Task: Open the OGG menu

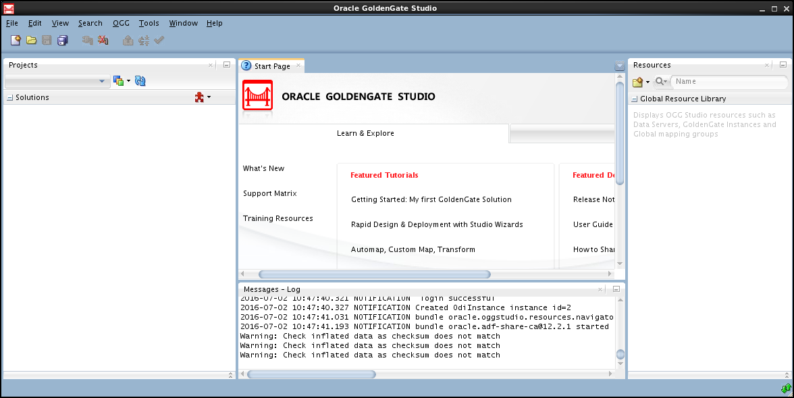Action: 121,23
